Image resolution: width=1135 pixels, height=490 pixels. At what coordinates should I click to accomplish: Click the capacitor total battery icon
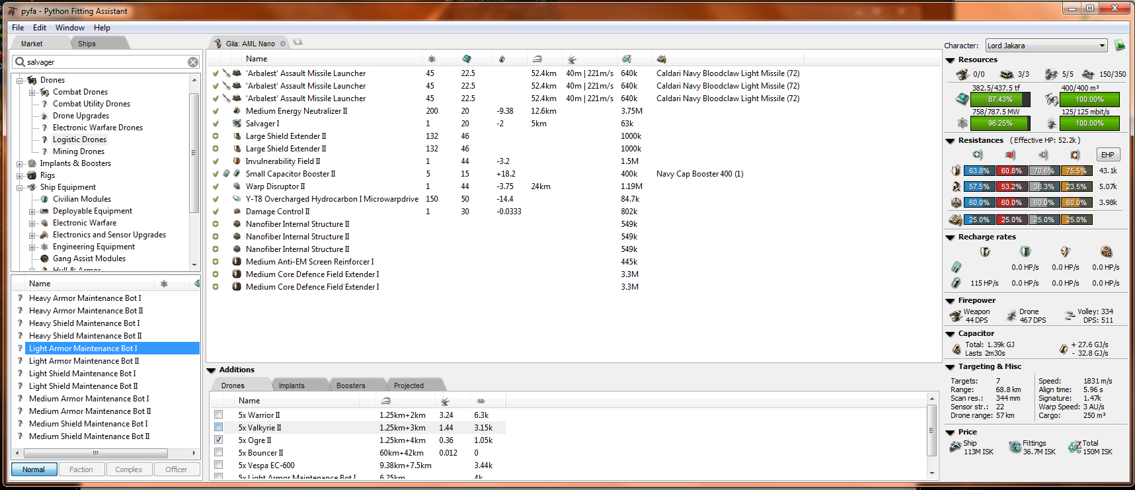point(956,348)
